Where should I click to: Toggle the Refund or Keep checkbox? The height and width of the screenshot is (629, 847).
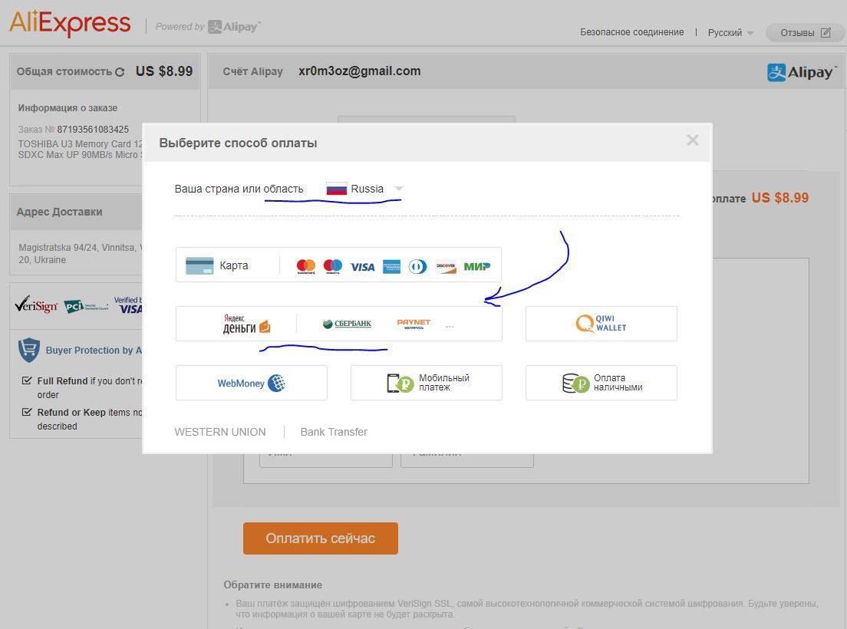pyautogui.click(x=27, y=412)
